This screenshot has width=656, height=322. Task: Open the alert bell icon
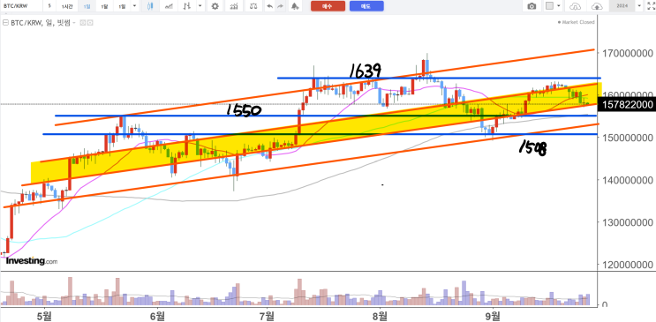(x=295, y=6)
